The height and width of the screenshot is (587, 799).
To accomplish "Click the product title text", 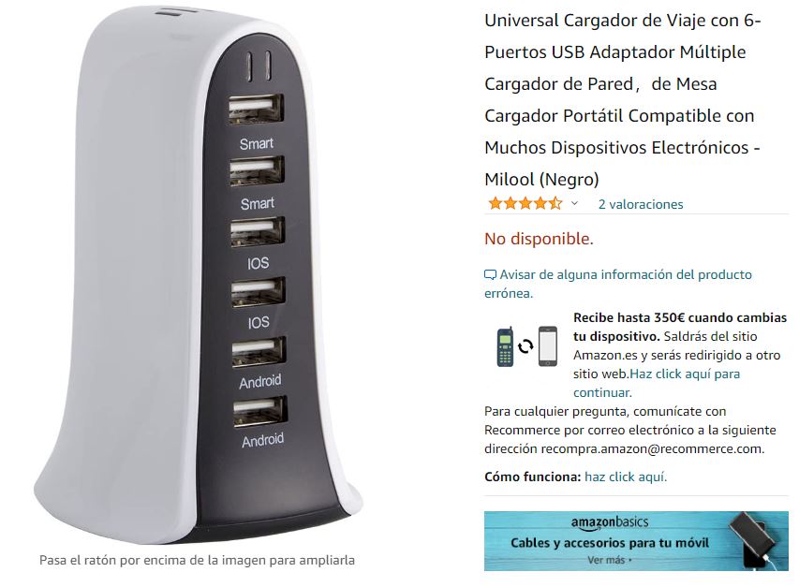I will [622, 100].
